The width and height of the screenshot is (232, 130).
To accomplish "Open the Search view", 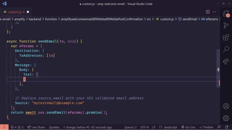I will 226,49.
